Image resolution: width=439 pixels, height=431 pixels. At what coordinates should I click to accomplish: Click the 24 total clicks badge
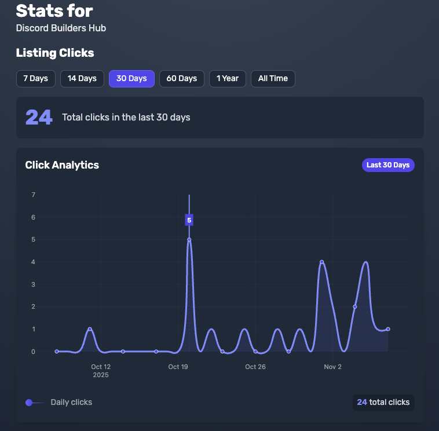pos(383,403)
